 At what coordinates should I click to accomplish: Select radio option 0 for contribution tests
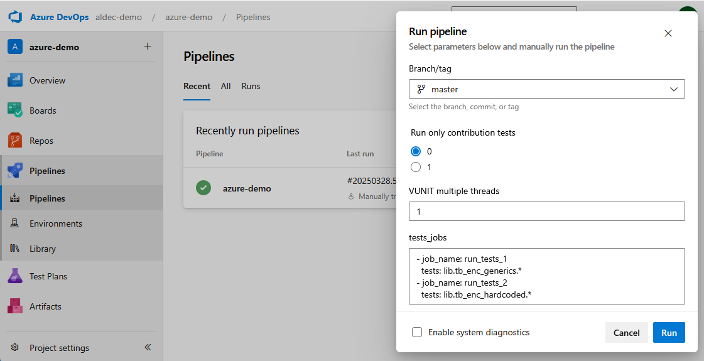pyautogui.click(x=416, y=151)
